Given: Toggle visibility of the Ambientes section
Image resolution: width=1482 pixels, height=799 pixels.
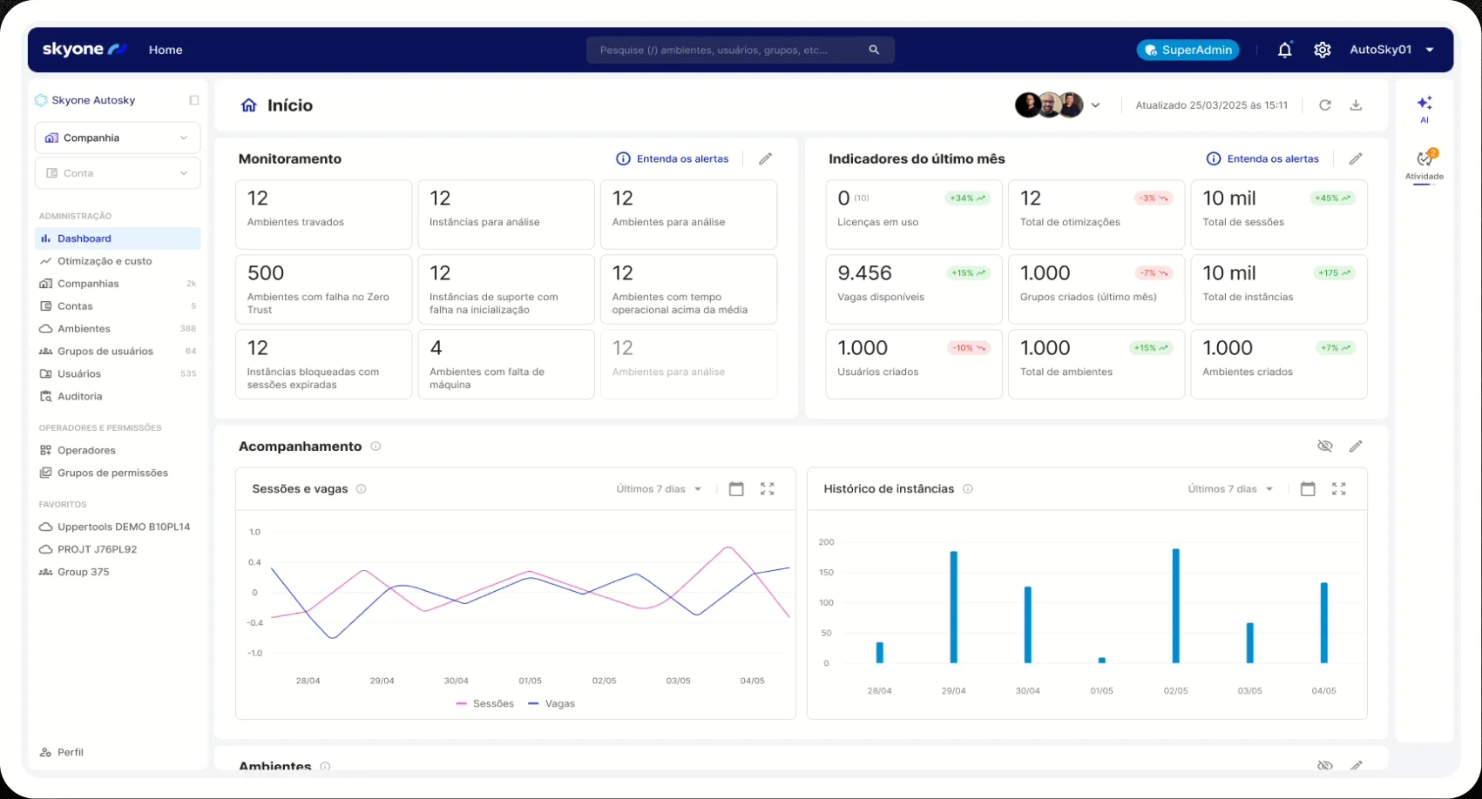Looking at the screenshot, I should pyautogui.click(x=1325, y=765).
